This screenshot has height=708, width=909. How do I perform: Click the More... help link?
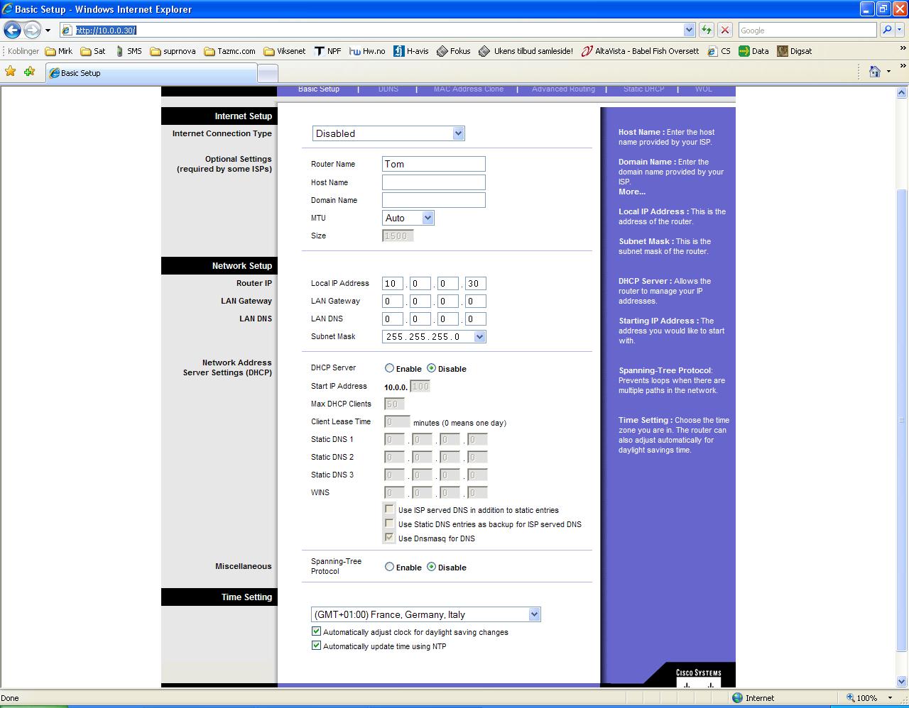pos(632,192)
